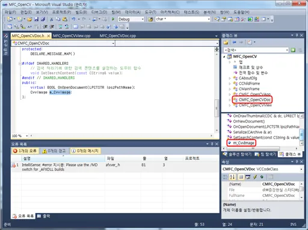Screen dimensions: 308x230
Task: Open the Properties object selector dropdown
Action: click(x=301, y=169)
